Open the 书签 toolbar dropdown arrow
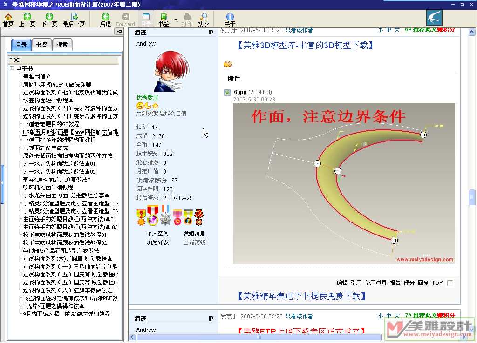The height and width of the screenshot is (343, 477). click(x=176, y=20)
